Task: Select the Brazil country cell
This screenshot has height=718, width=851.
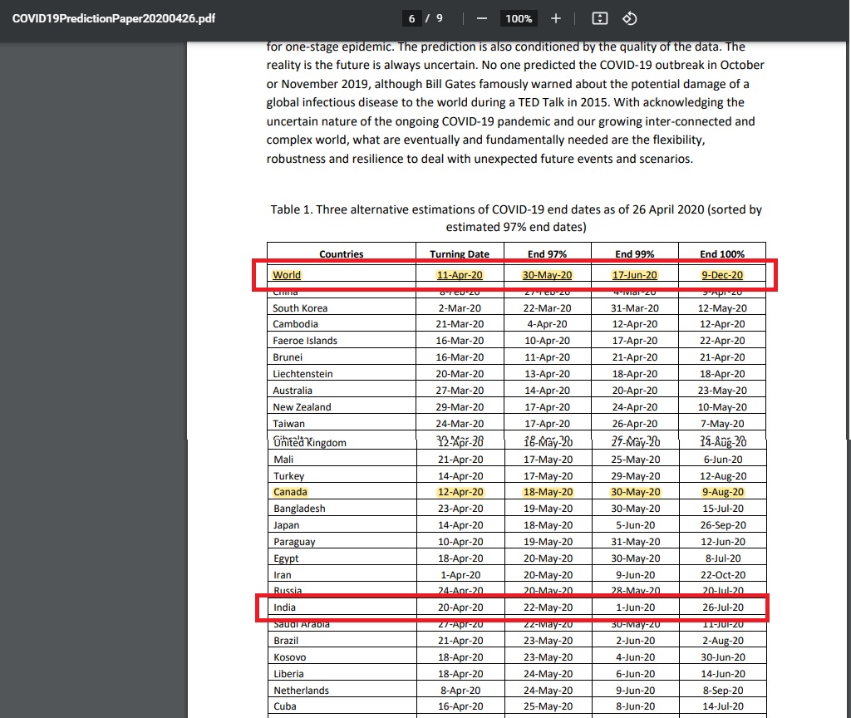Action: point(286,641)
